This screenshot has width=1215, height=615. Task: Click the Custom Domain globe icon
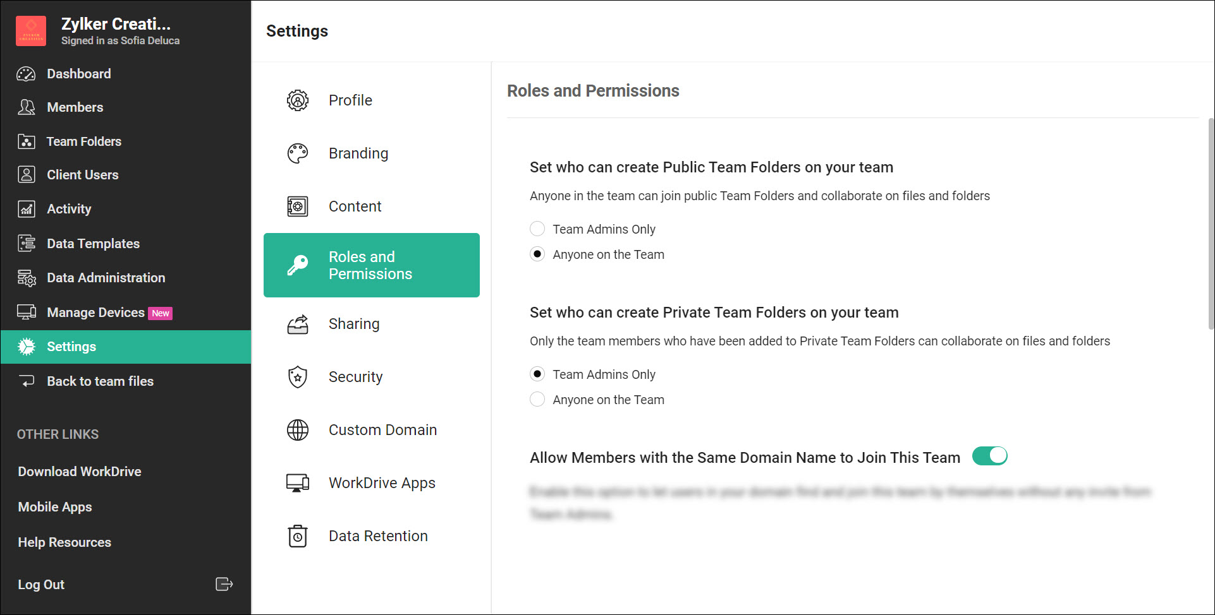(298, 430)
